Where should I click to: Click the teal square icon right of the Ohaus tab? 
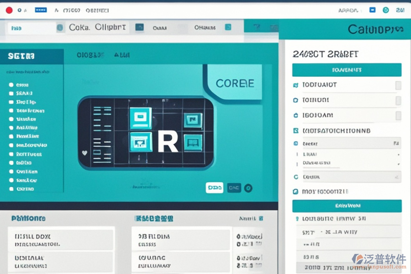[227, 27]
